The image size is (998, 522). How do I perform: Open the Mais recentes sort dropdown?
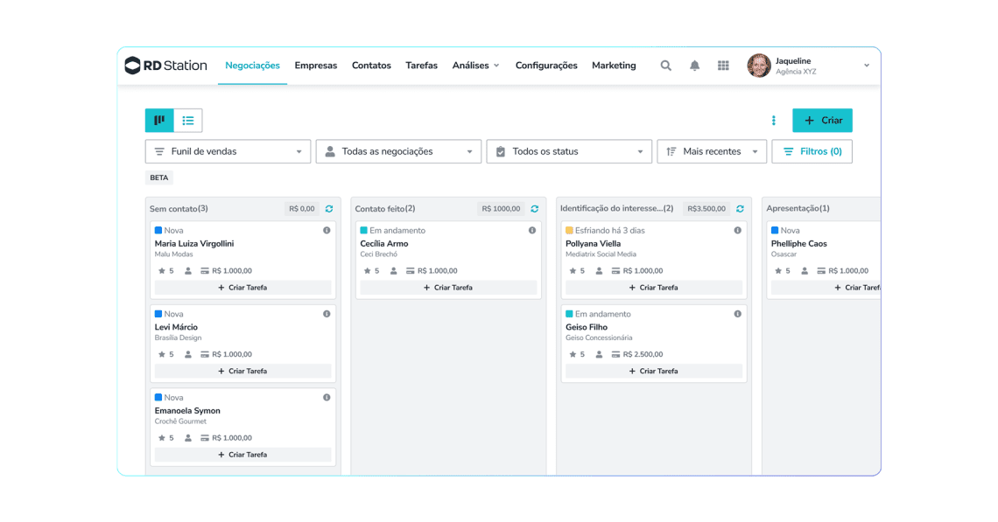(x=712, y=151)
